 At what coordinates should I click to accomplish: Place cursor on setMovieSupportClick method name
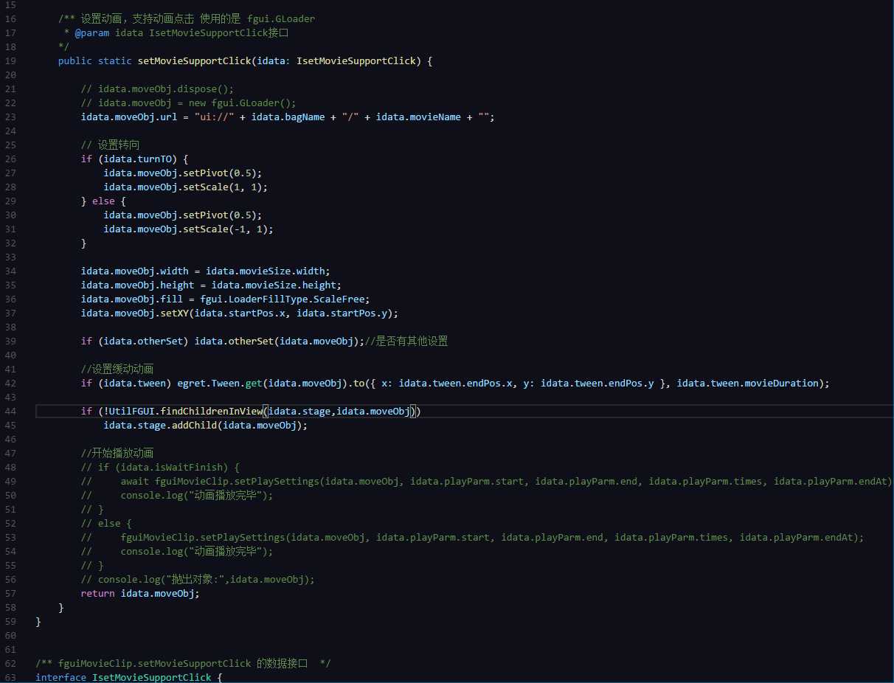(x=195, y=60)
